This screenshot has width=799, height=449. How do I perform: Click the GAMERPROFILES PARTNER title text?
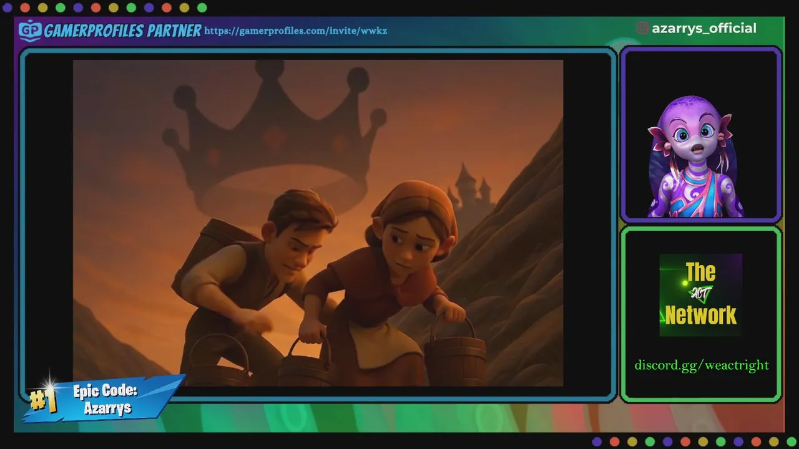(x=122, y=31)
